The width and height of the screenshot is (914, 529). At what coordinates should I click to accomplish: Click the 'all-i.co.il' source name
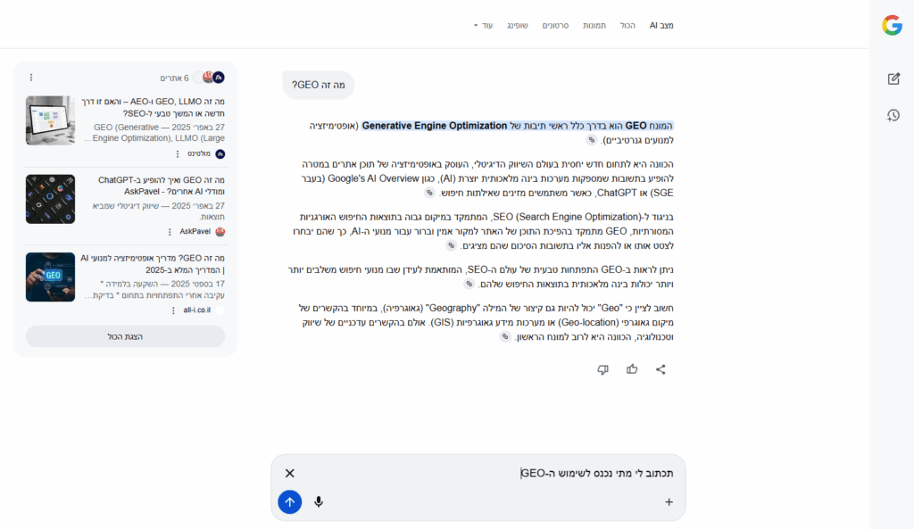197,310
